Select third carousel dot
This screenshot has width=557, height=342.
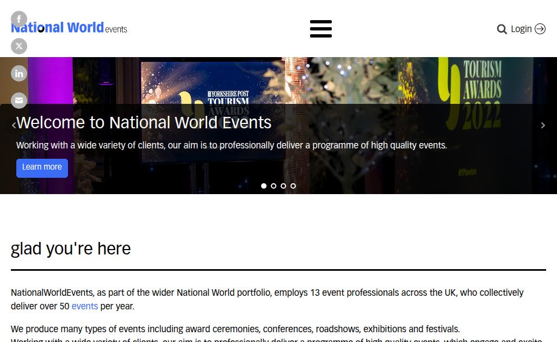[x=283, y=186]
